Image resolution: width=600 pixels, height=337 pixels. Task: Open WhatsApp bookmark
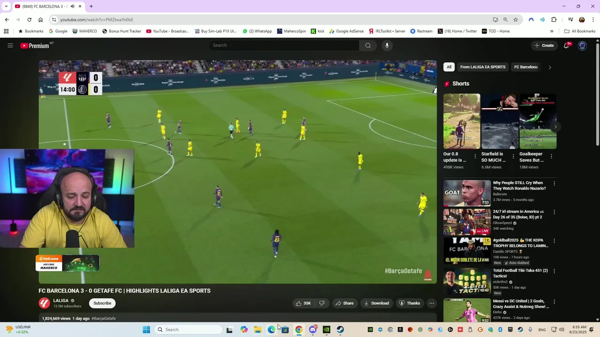point(257,31)
